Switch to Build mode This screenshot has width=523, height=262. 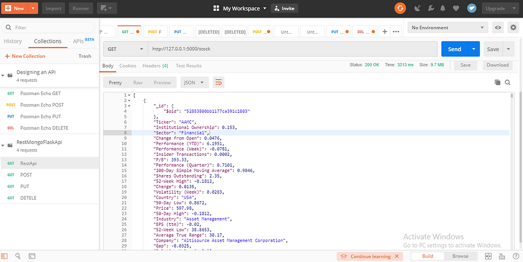pos(427,256)
